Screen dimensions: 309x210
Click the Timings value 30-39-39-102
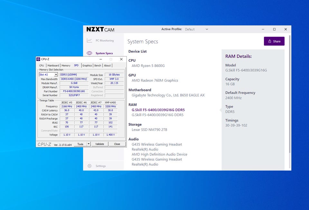point(236,125)
